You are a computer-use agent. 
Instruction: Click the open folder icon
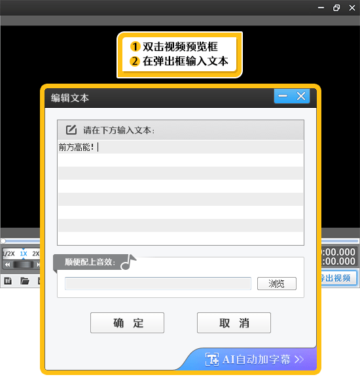click(25, 280)
